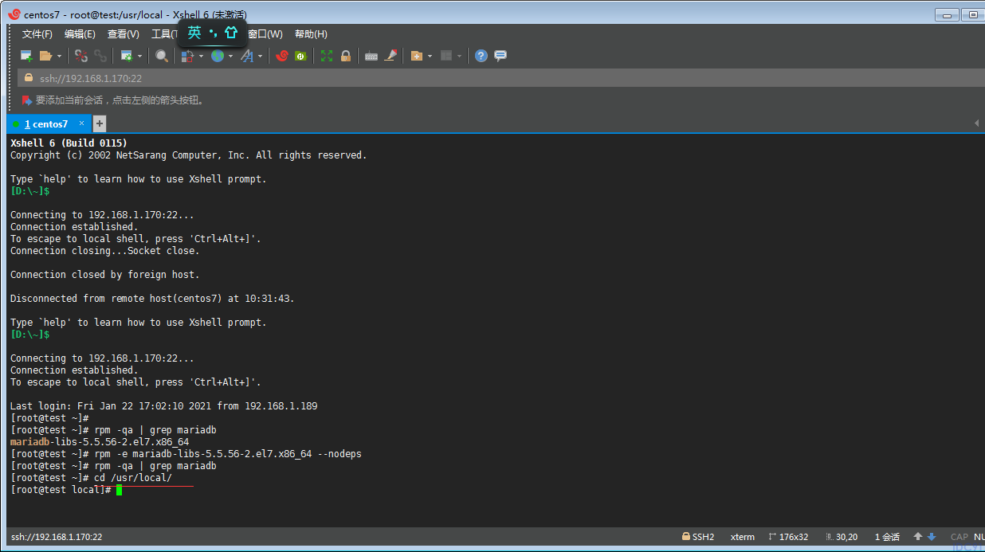Select the 1 centos7 session tab
Viewport: 985px width, 552px height.
click(46, 124)
